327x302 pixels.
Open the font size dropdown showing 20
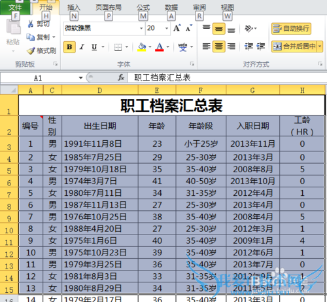[x=167, y=28]
